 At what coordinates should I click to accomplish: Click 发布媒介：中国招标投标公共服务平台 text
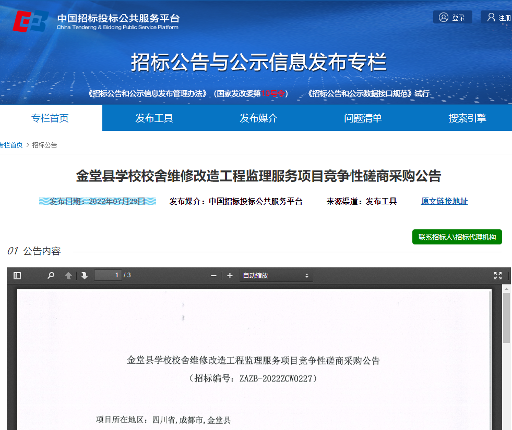click(236, 201)
